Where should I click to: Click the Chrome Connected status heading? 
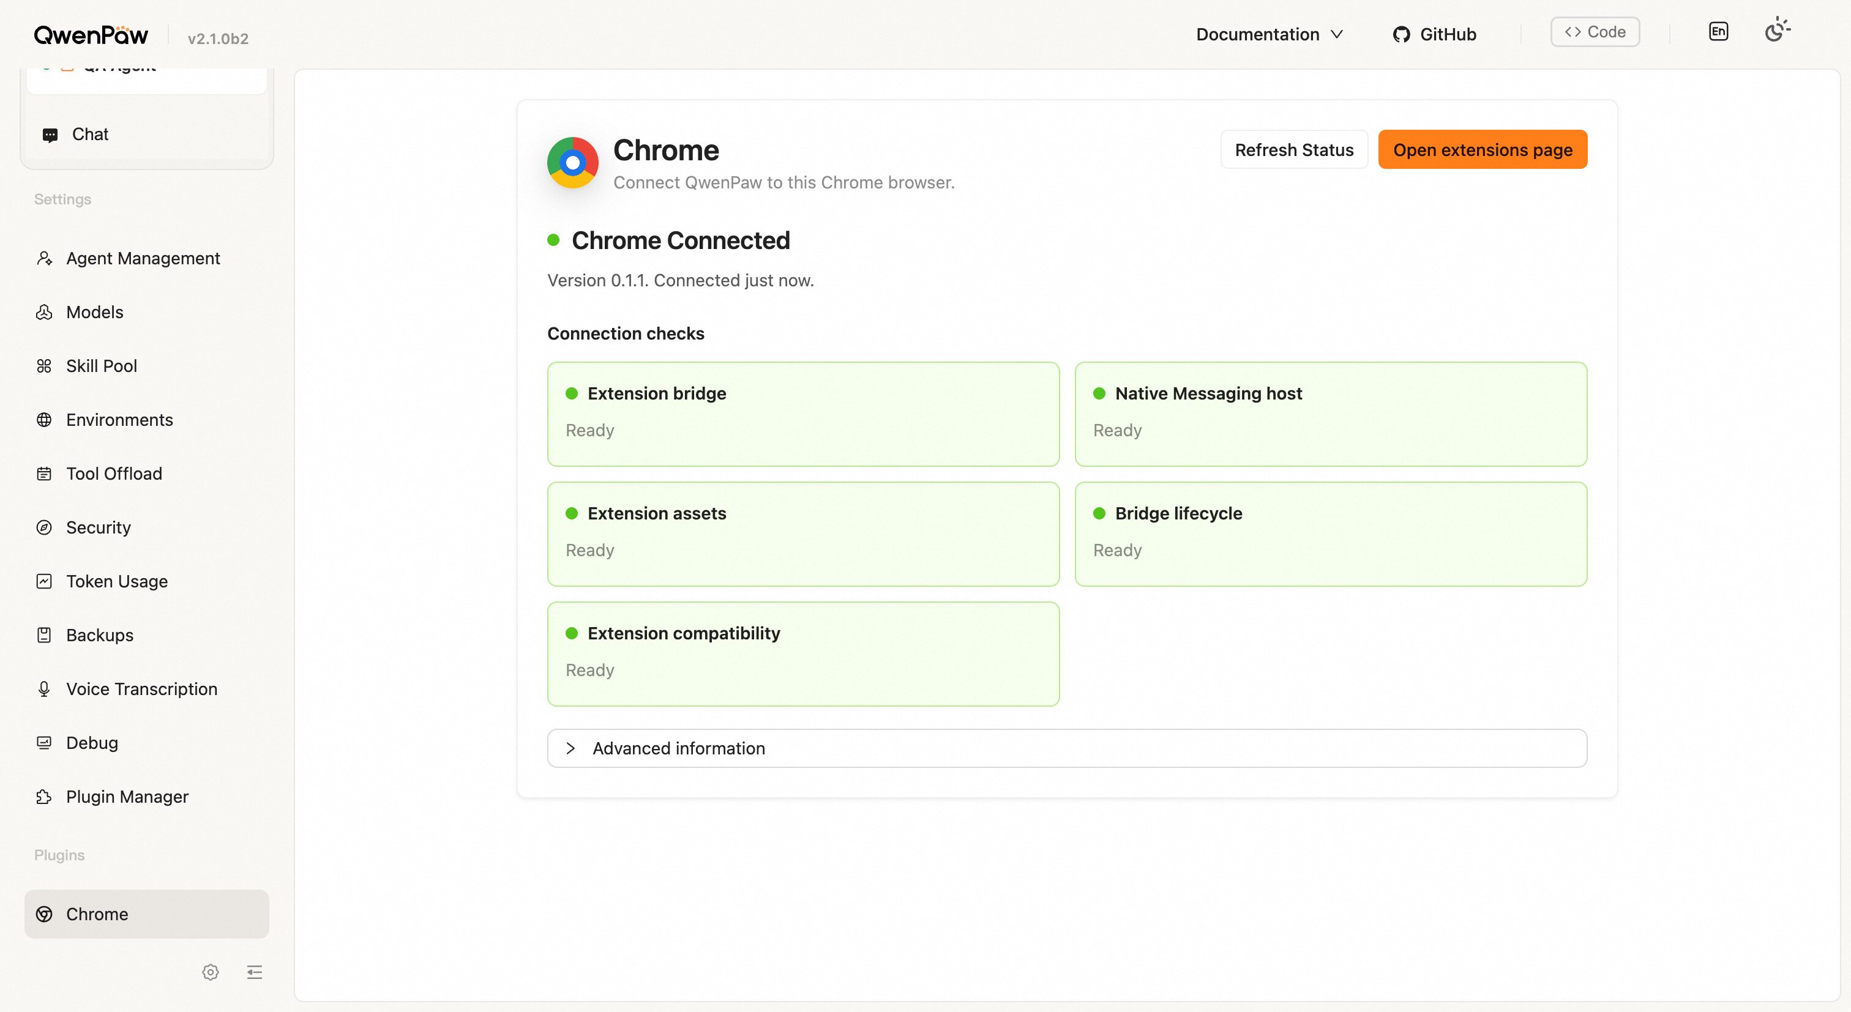coord(681,240)
